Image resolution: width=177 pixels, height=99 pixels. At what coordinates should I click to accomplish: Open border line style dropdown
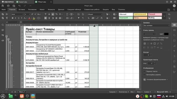tap(150, 34)
